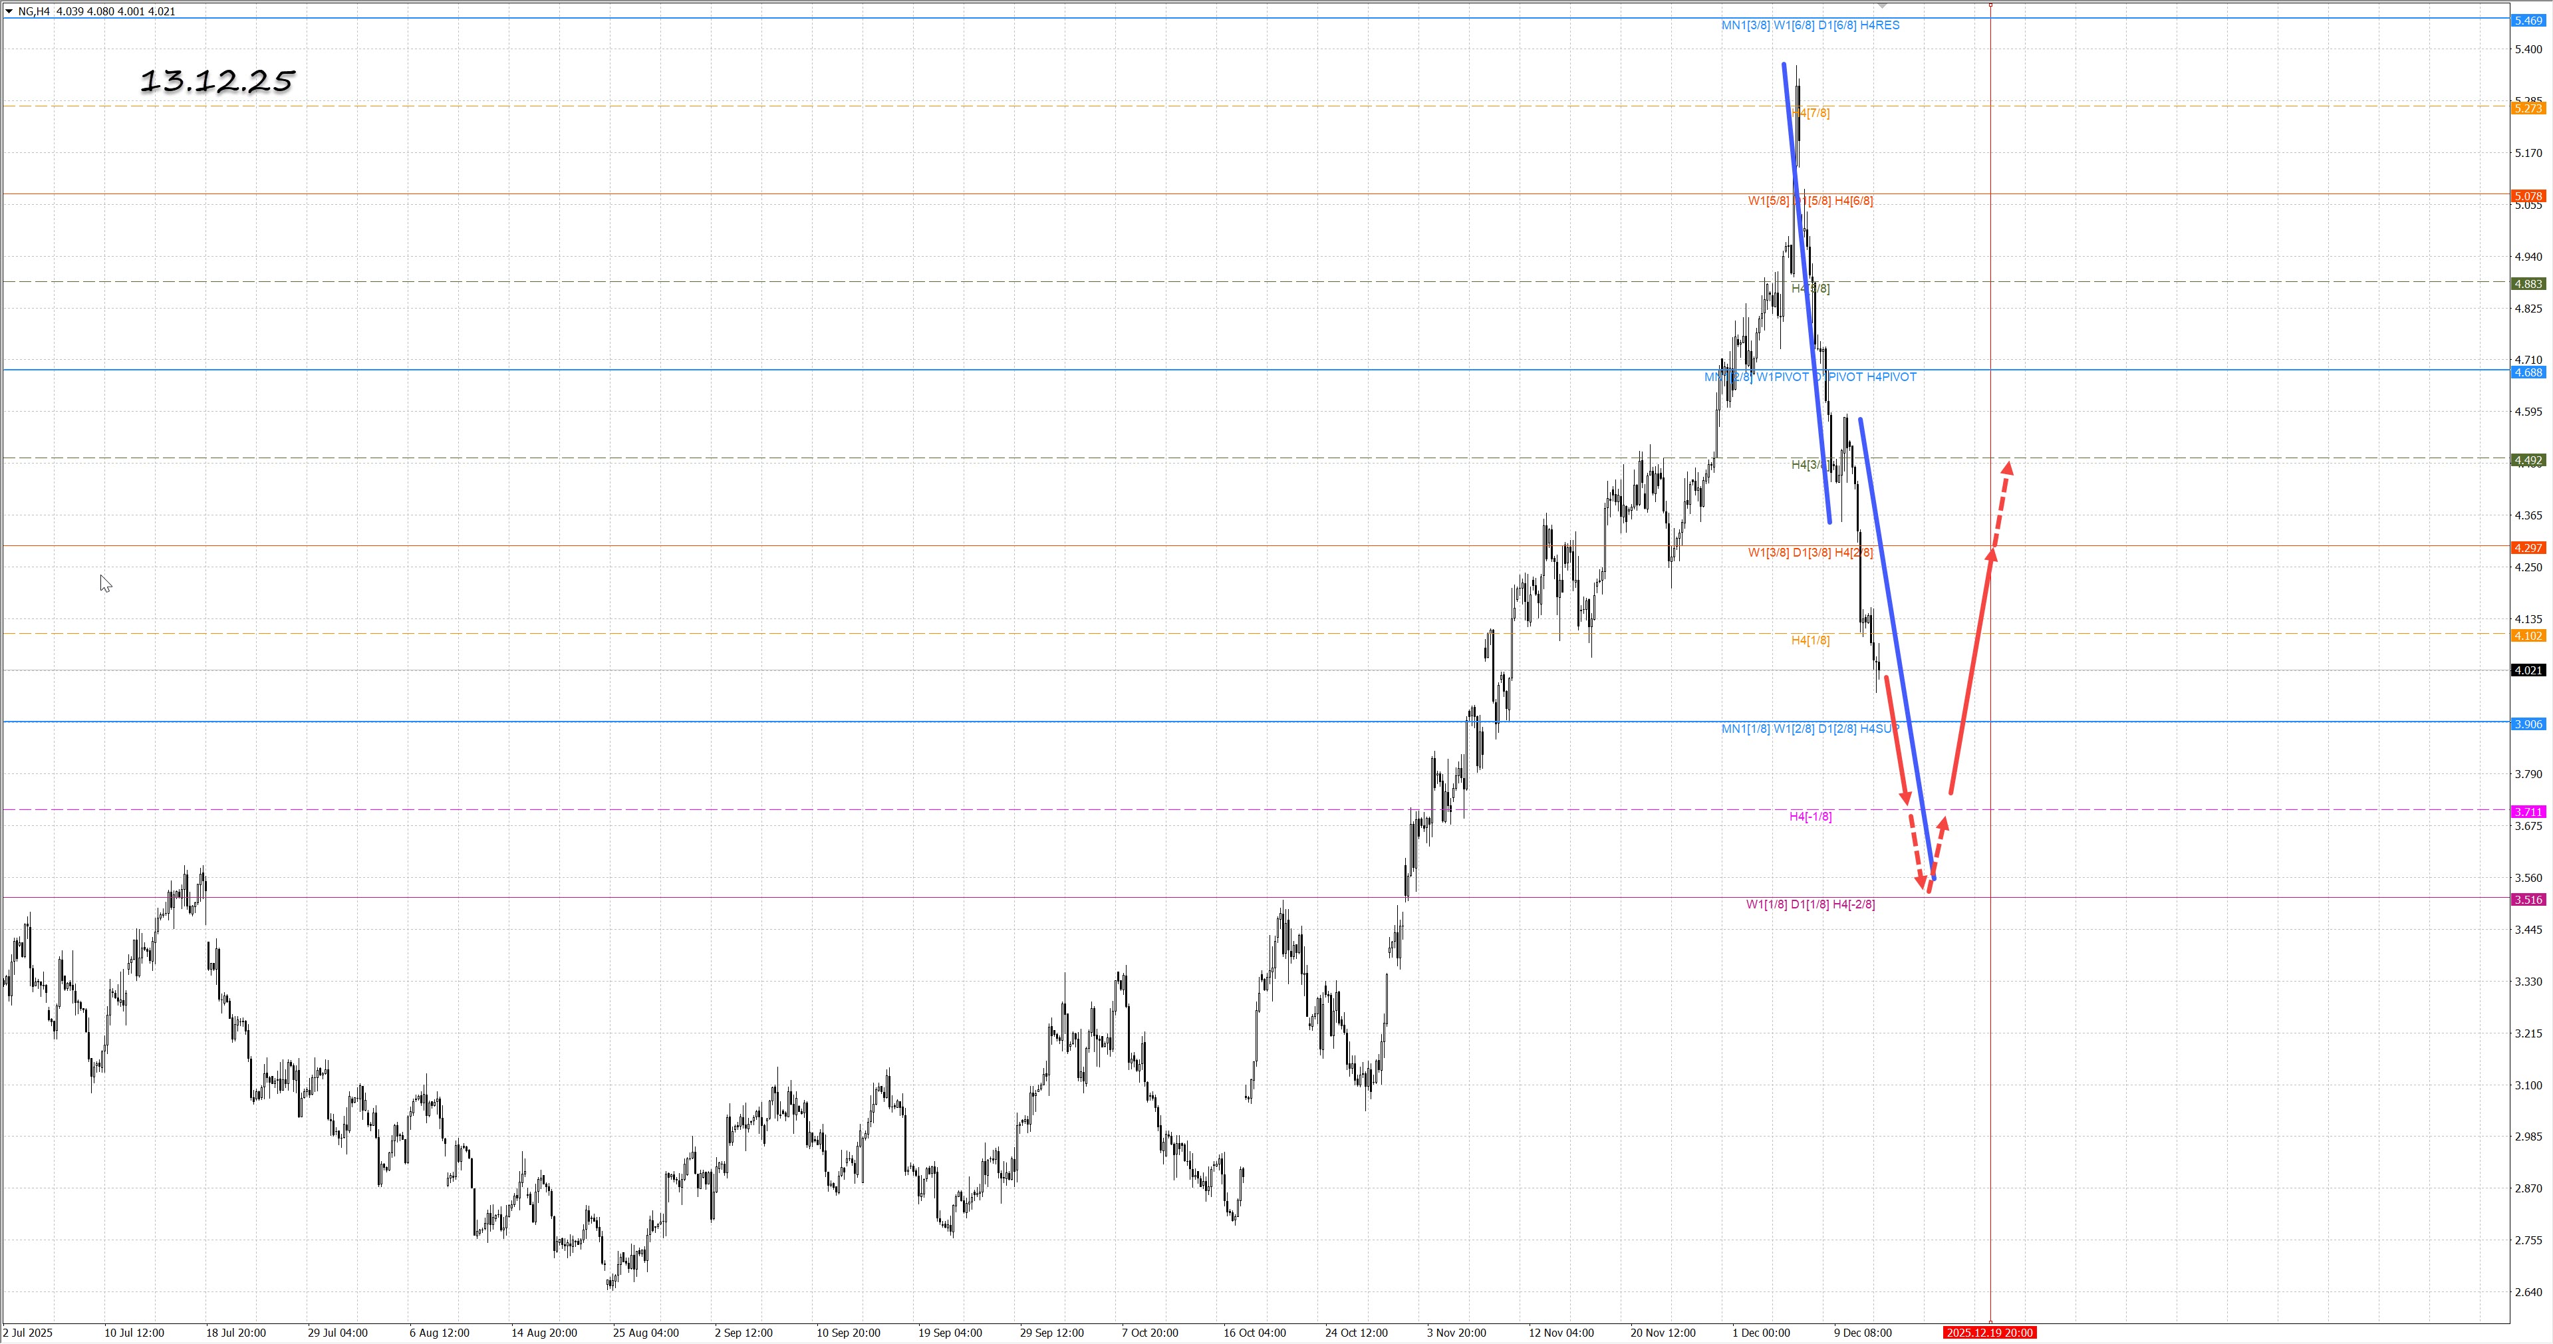Click the H4[1/8] orange level label
Image resolution: width=2553 pixels, height=1344 pixels.
pos(1810,640)
